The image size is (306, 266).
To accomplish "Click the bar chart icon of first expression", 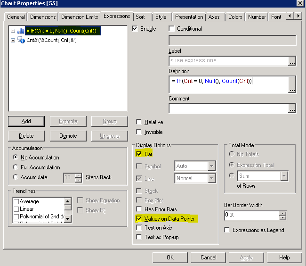I will (21, 31).
